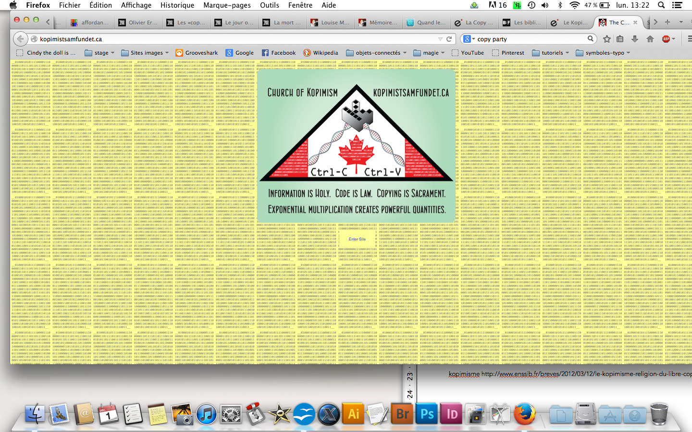The width and height of the screenshot is (692, 432).
Task: Expand the ABP dropdown arrow
Action: tap(673, 39)
